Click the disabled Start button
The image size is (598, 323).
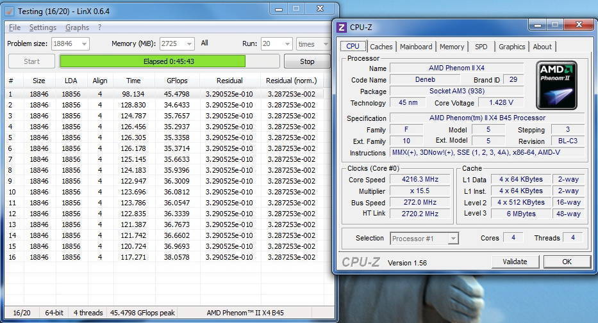coord(31,61)
